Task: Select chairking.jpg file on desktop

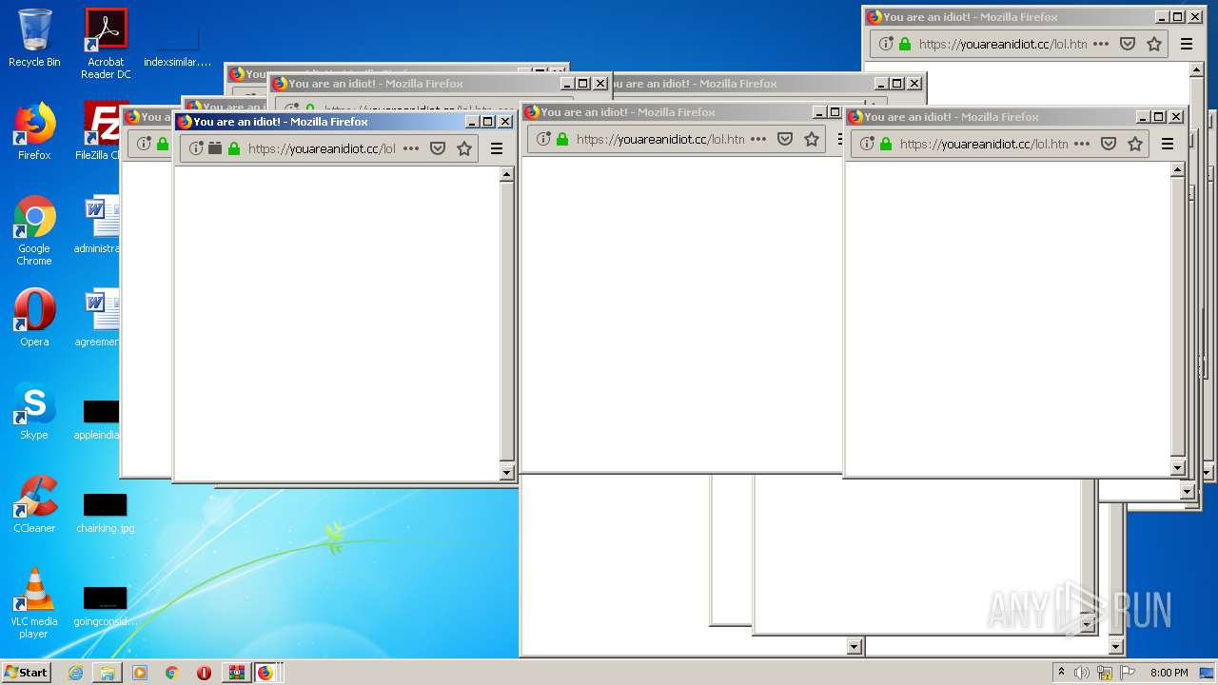Action: 105,512
